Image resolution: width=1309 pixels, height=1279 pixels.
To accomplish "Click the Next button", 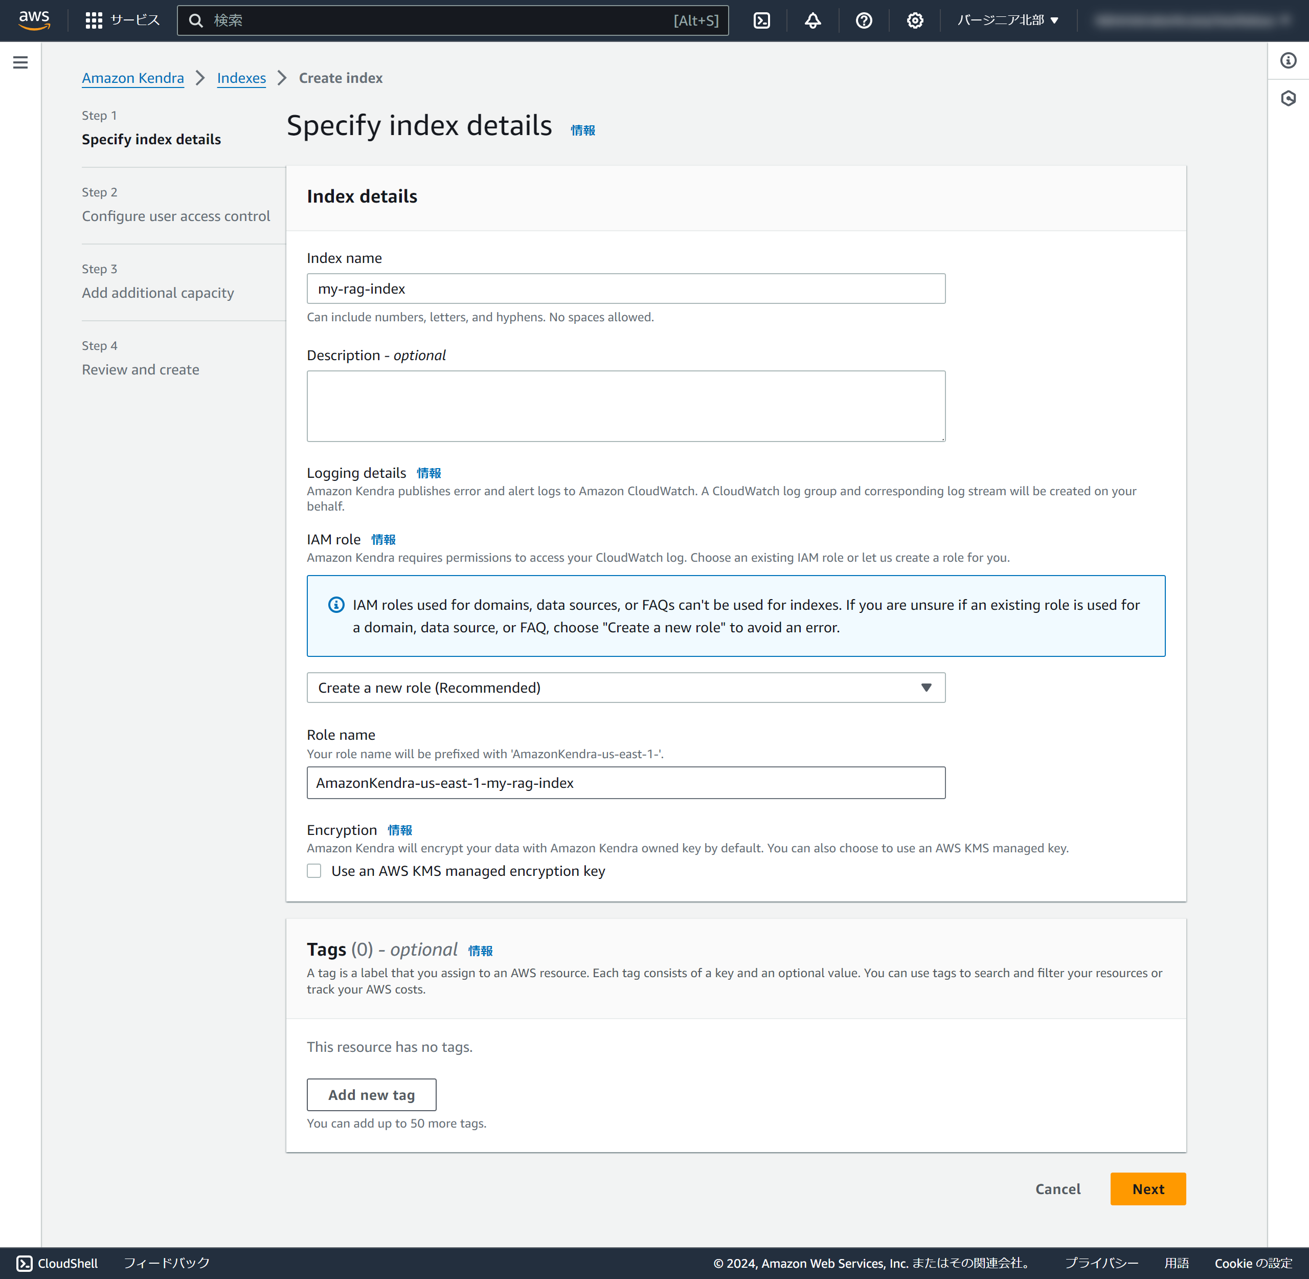I will click(1147, 1188).
